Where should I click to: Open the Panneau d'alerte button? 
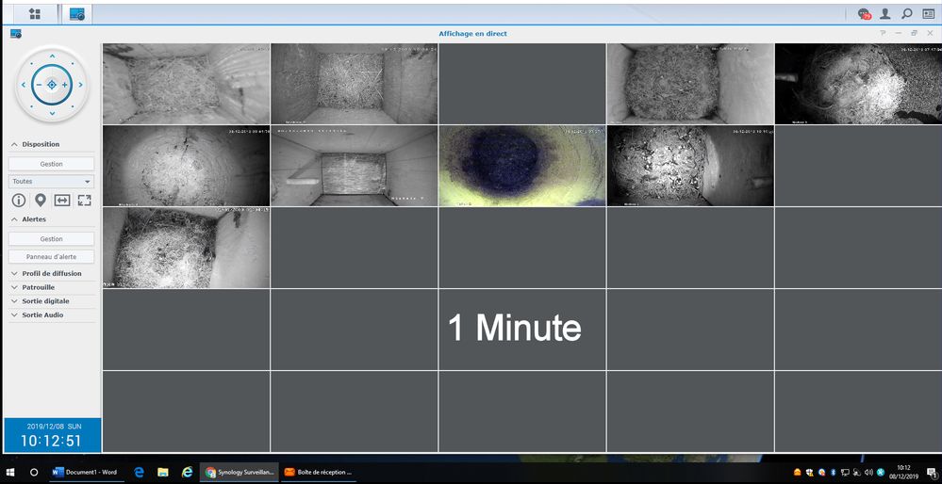pyautogui.click(x=51, y=256)
